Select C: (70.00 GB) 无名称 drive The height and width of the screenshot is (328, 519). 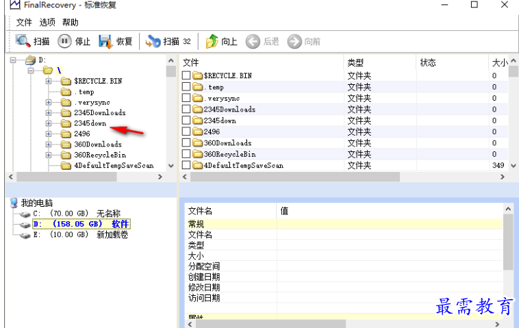coord(77,214)
